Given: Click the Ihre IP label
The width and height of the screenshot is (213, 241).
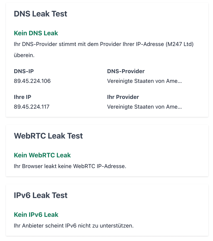Looking at the screenshot, I should pyautogui.click(x=23, y=97).
